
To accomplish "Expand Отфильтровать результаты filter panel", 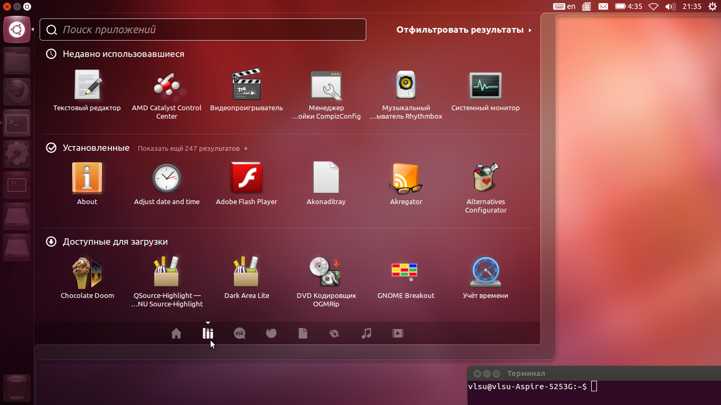I will [464, 30].
